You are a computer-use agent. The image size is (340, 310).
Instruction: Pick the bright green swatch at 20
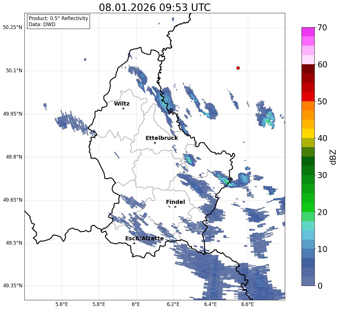[308, 207]
